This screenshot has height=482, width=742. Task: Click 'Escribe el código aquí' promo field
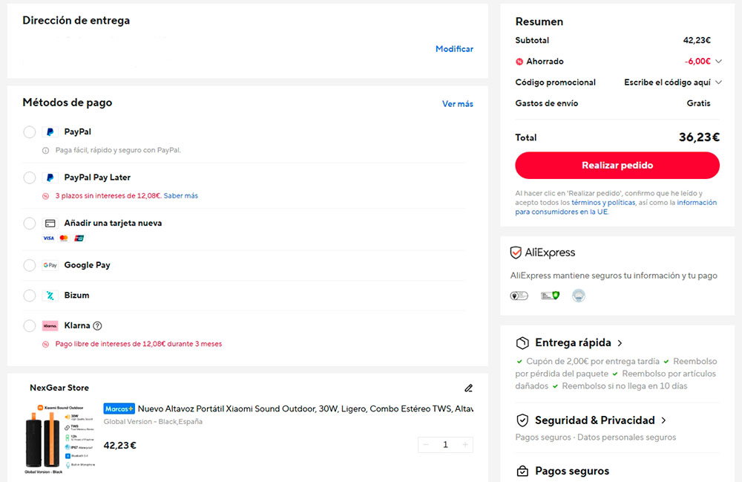pyautogui.click(x=667, y=82)
